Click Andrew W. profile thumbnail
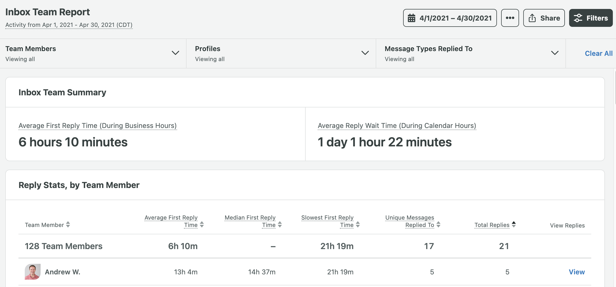This screenshot has width=616, height=287. [33, 271]
